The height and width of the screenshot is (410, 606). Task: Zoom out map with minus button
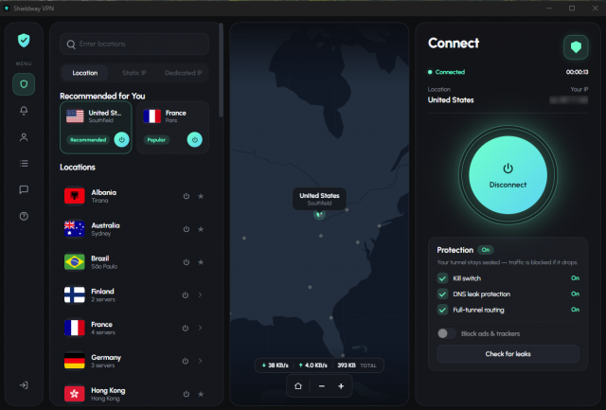[322, 386]
